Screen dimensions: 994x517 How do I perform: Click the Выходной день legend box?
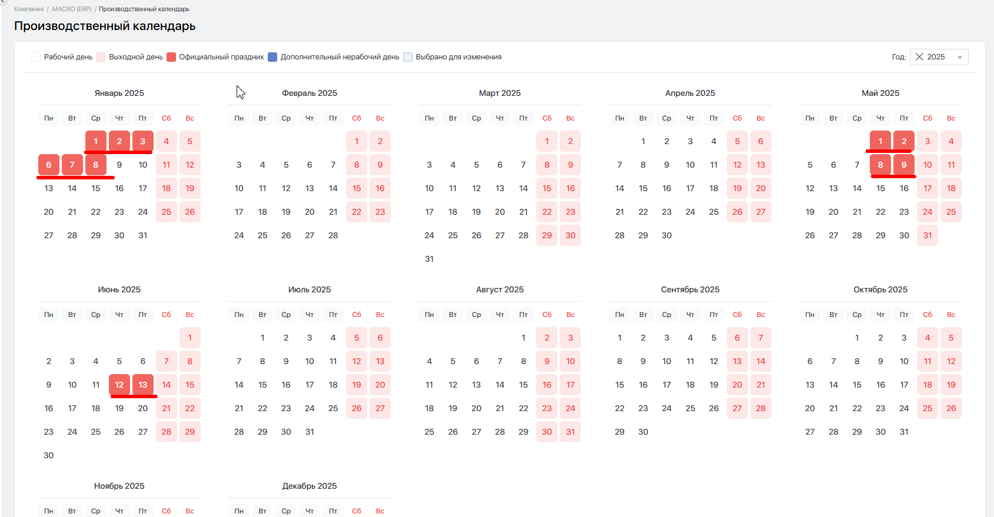pyautogui.click(x=101, y=57)
